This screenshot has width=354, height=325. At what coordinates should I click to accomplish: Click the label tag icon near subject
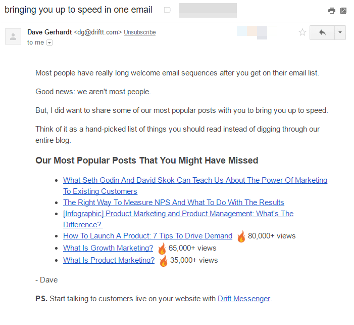point(167,10)
